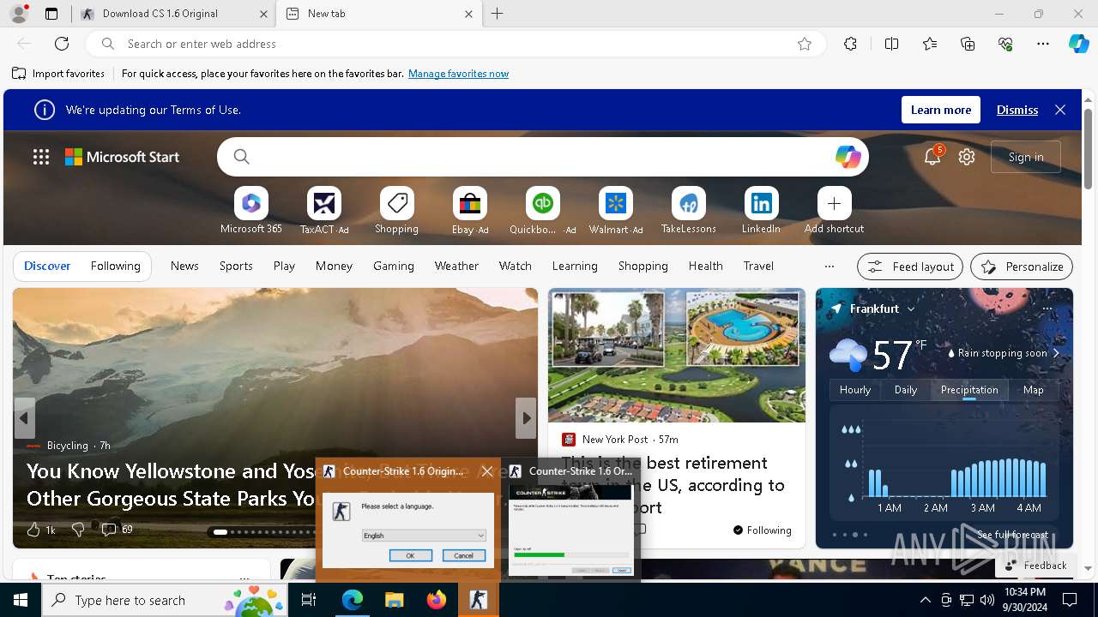
Task: Toggle Following for New York Post
Action: click(x=762, y=530)
